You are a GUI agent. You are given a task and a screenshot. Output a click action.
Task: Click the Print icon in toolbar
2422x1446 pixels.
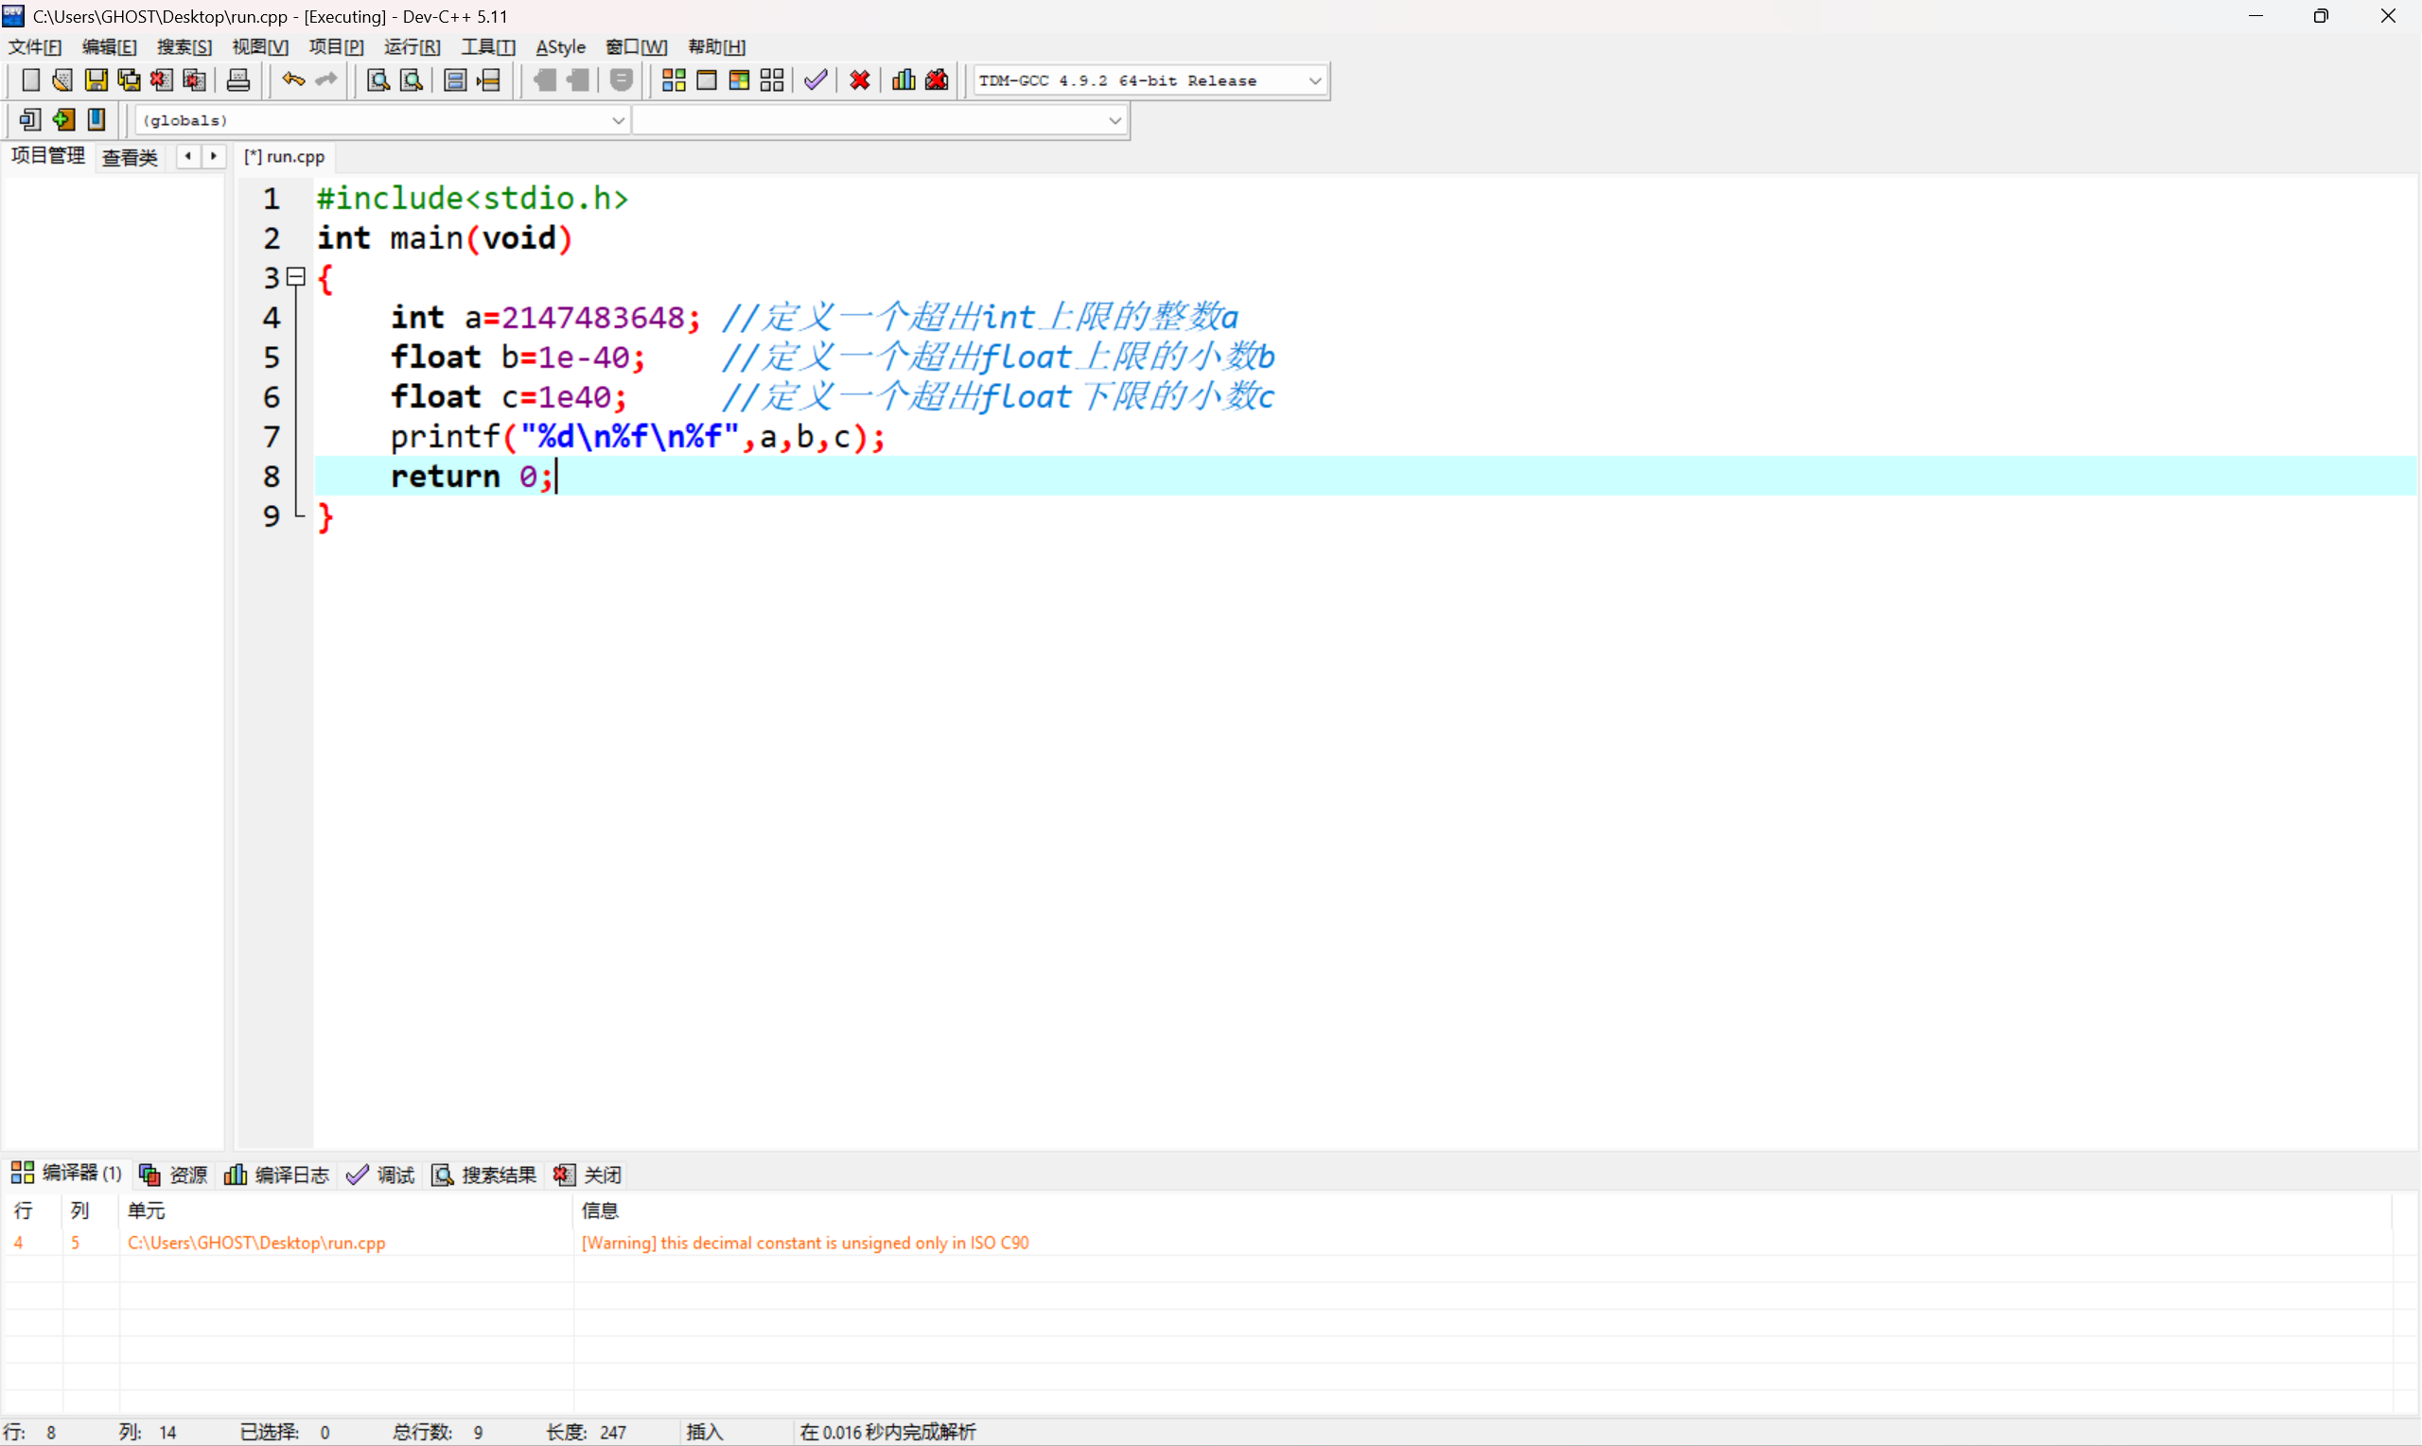click(x=237, y=79)
